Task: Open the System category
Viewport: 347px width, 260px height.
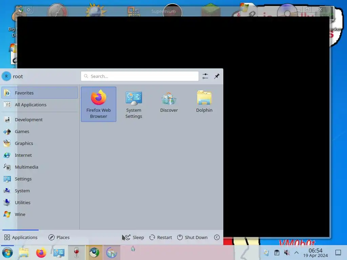Action: (x=40, y=191)
